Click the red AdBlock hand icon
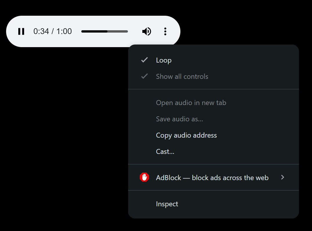 [144, 177]
